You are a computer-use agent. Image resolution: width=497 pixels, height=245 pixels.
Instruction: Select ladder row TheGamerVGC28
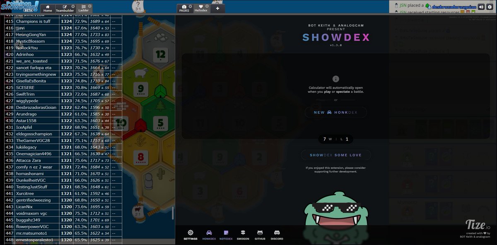63,140
